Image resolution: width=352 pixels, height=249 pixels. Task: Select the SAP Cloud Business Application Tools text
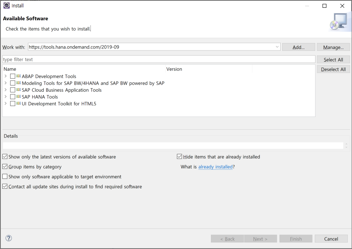point(62,90)
